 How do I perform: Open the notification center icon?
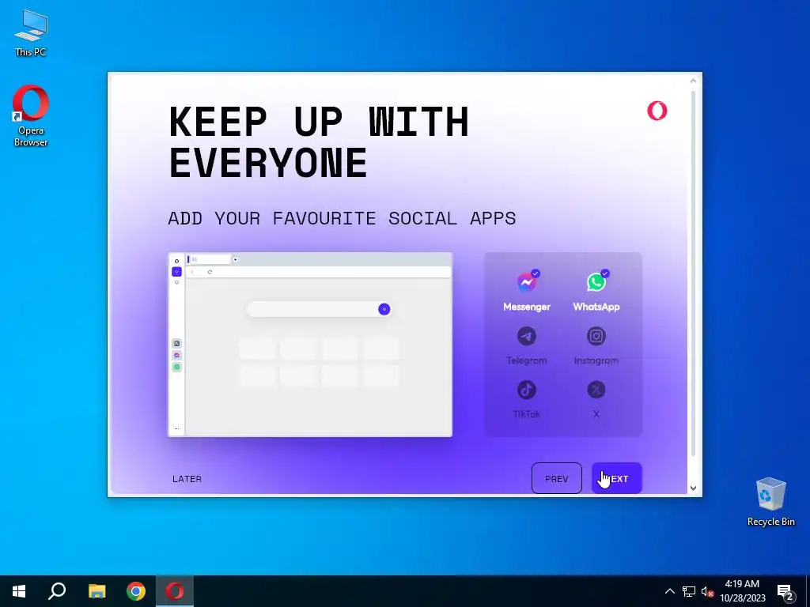785,591
